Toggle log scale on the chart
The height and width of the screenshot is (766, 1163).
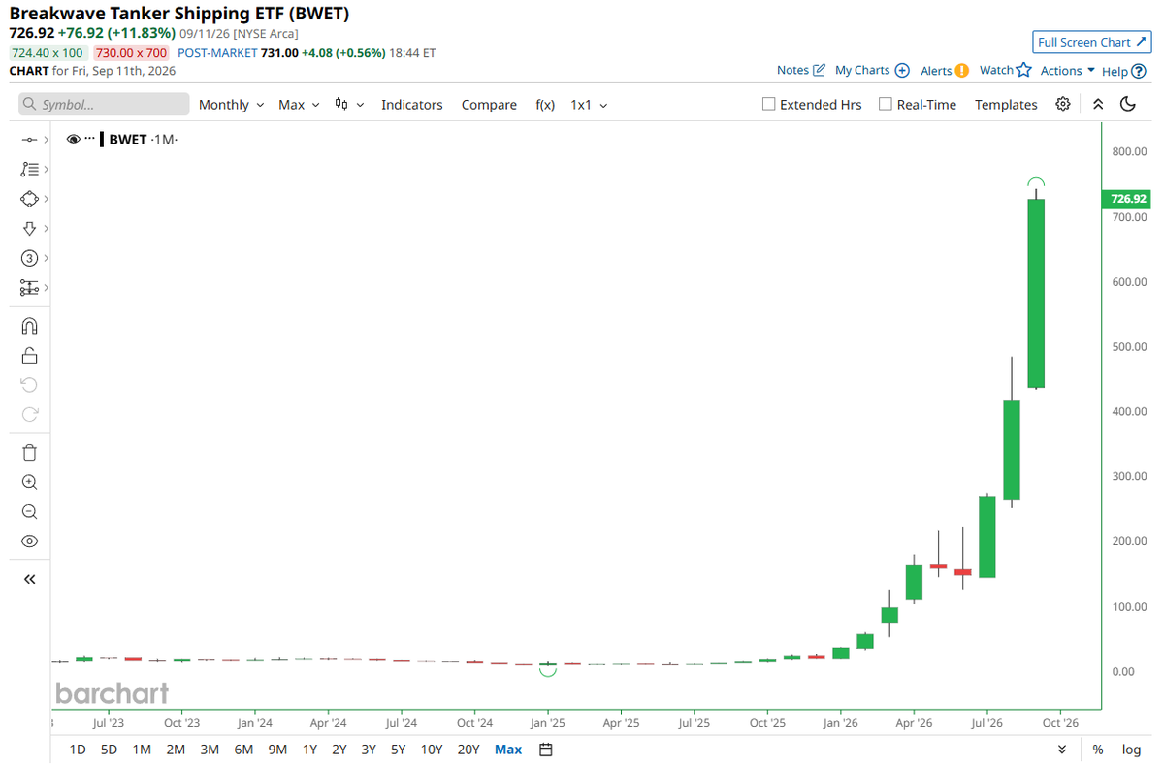1131,750
